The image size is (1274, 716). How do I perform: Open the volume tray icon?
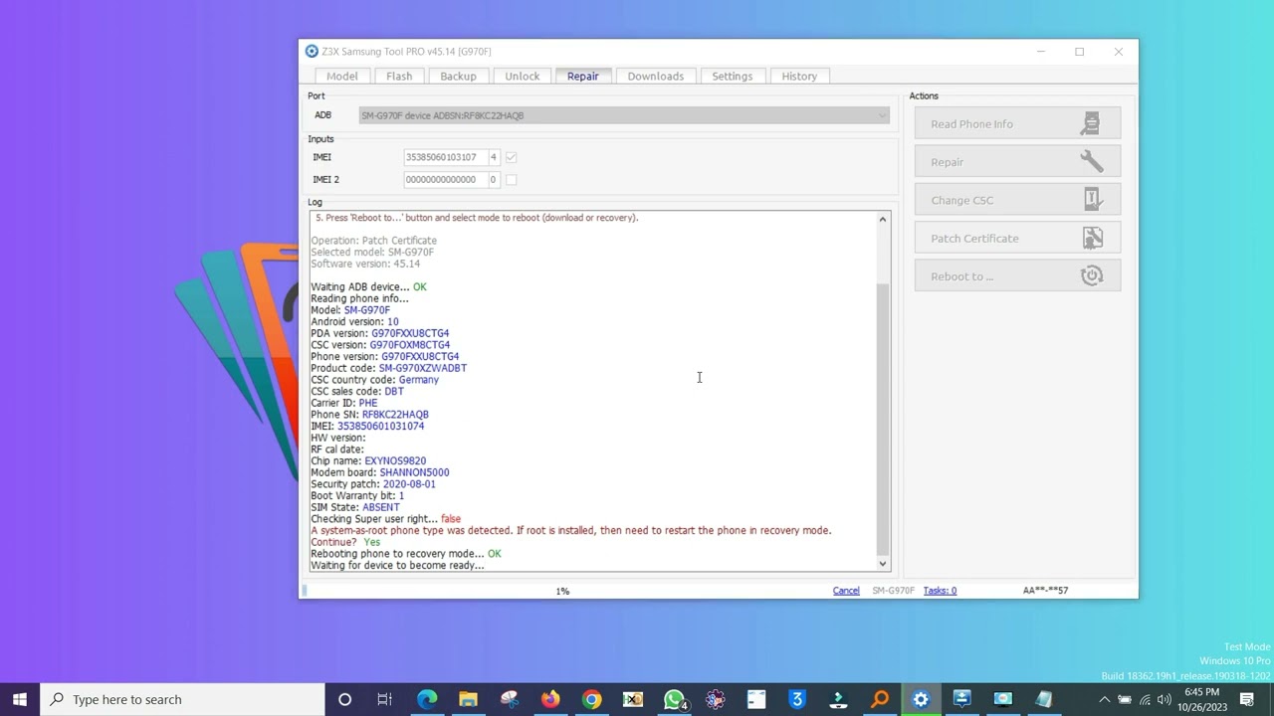click(x=1164, y=699)
